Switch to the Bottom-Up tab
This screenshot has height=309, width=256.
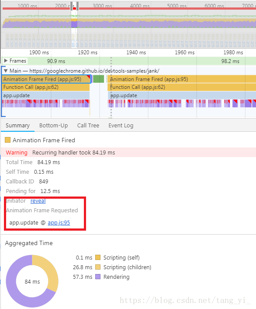coord(54,126)
